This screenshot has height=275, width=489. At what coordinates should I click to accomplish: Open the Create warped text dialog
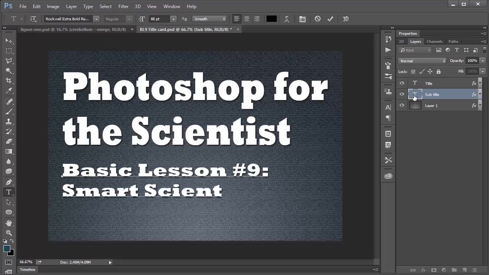[287, 19]
